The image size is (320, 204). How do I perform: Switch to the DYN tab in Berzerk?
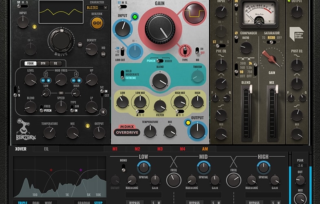[43, 63]
